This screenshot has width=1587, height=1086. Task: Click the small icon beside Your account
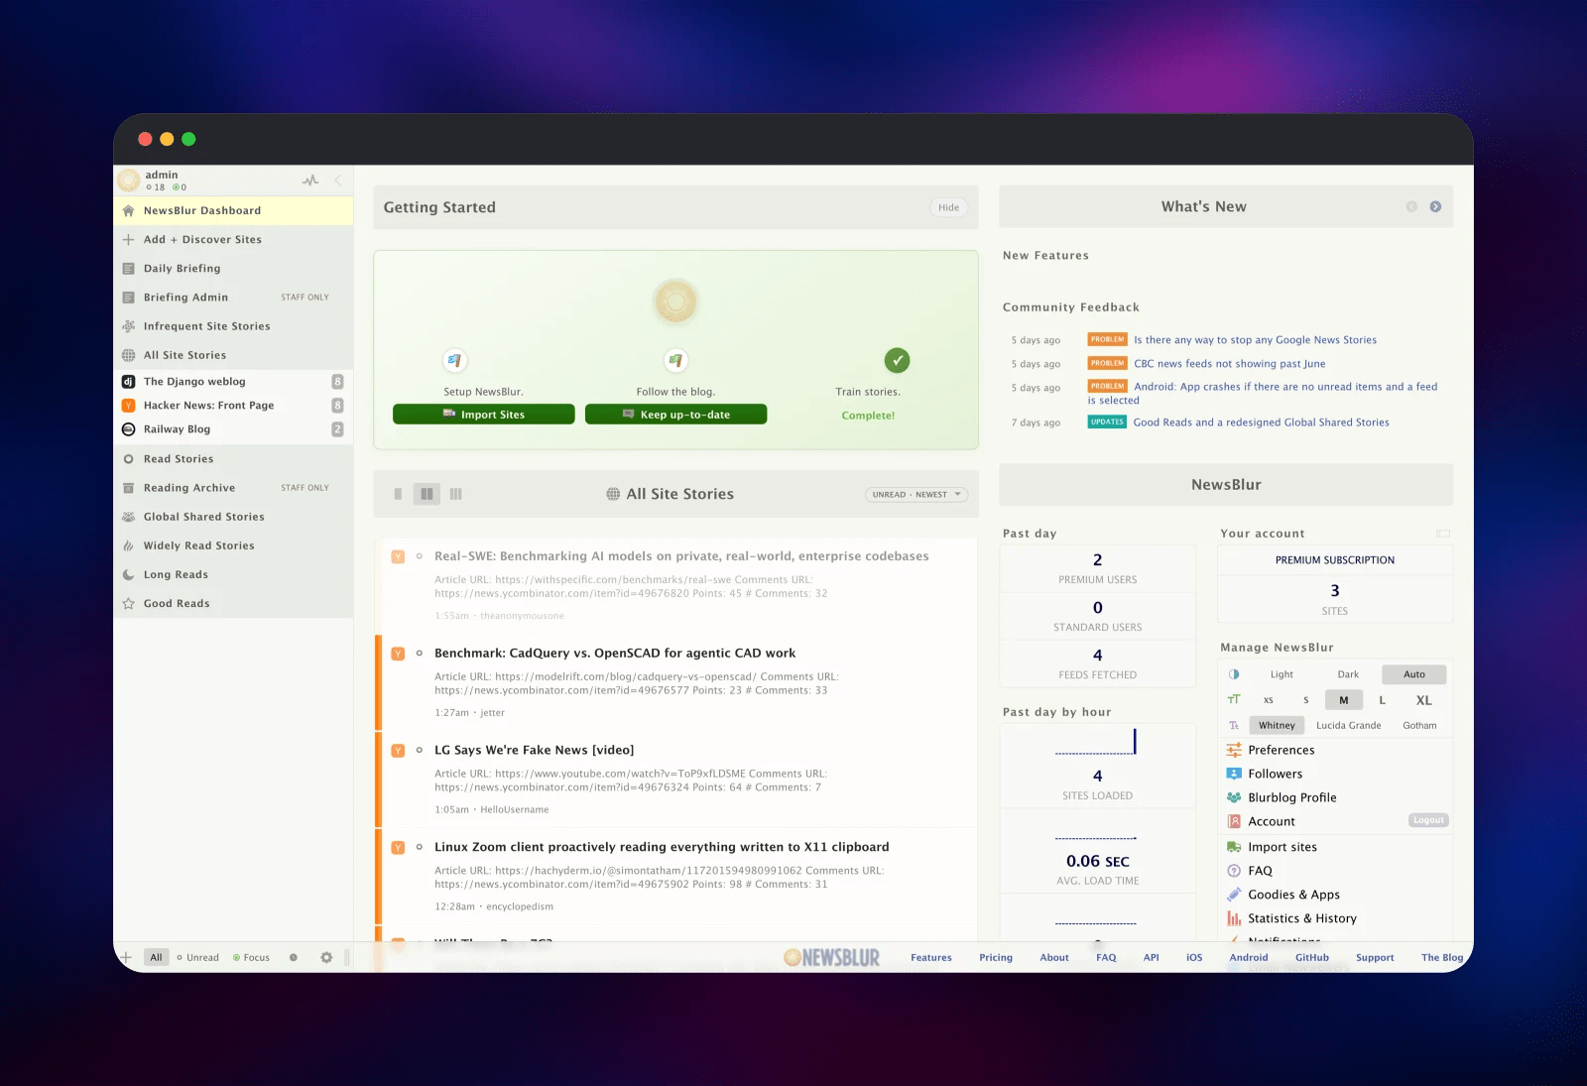pyautogui.click(x=1443, y=534)
